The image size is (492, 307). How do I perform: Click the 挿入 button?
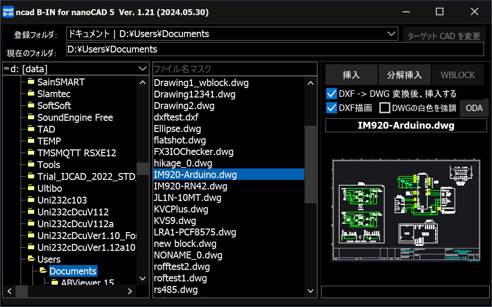(x=351, y=75)
